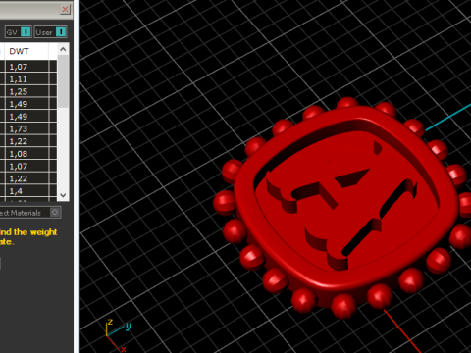This screenshot has width=471, height=353.
Task: Select the DWT cell with value 1,08
Action: tap(26, 154)
